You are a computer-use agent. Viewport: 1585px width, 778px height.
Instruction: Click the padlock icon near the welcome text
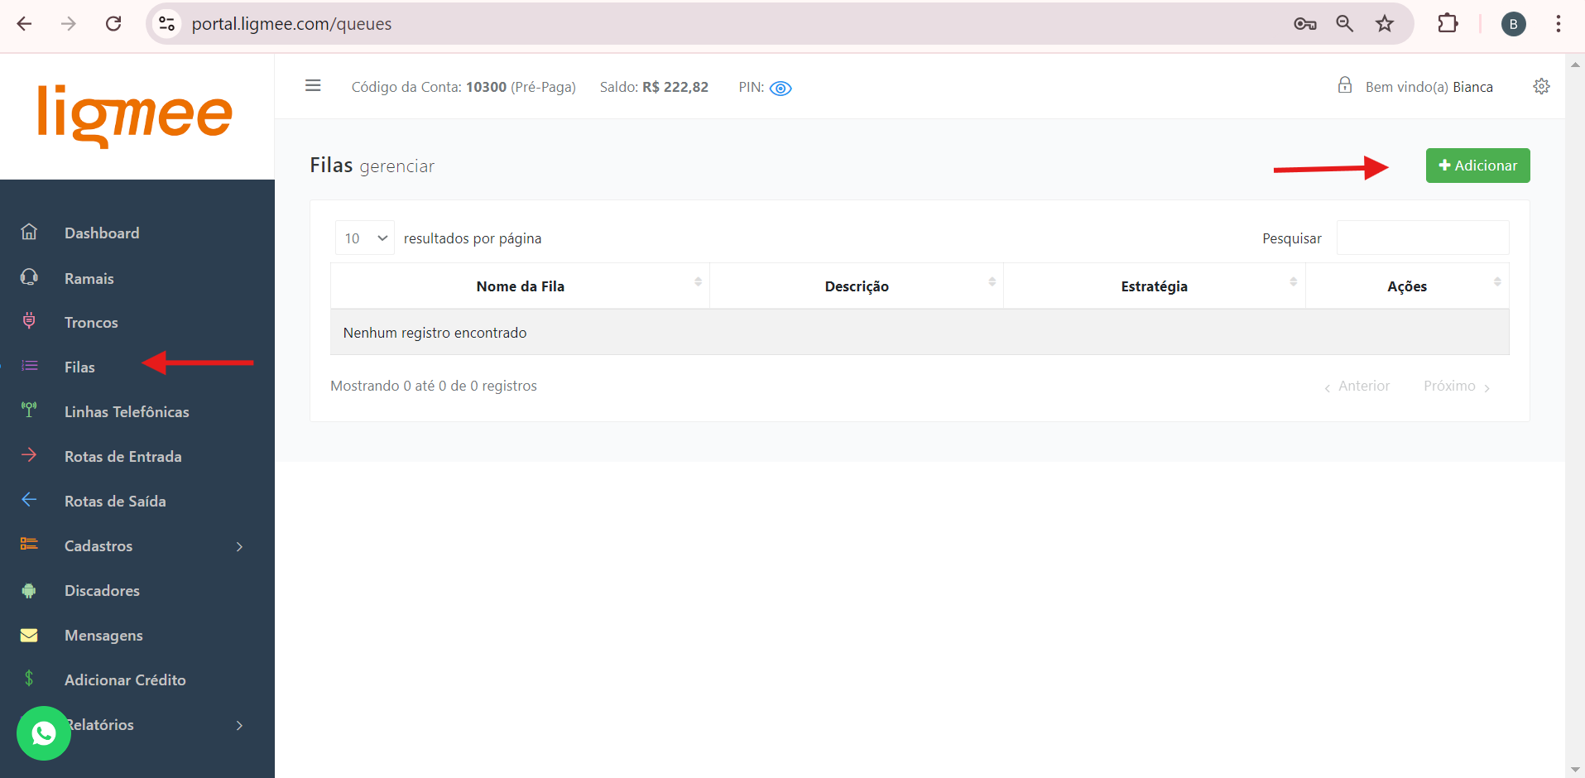[1345, 85]
